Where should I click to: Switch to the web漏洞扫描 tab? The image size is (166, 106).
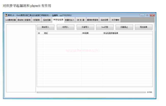[11, 20]
